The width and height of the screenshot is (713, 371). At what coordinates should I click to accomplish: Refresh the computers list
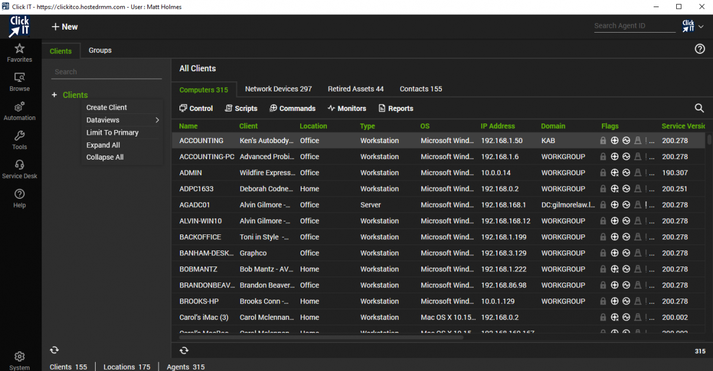pos(184,351)
